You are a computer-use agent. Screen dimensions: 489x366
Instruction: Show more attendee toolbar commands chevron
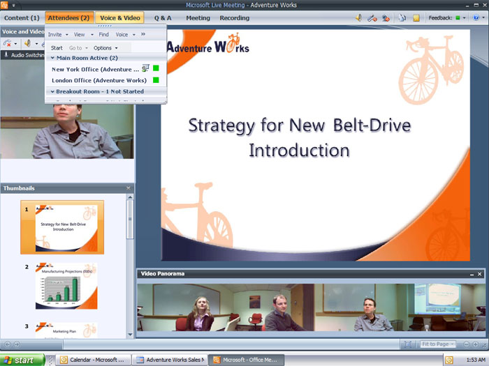(143, 34)
